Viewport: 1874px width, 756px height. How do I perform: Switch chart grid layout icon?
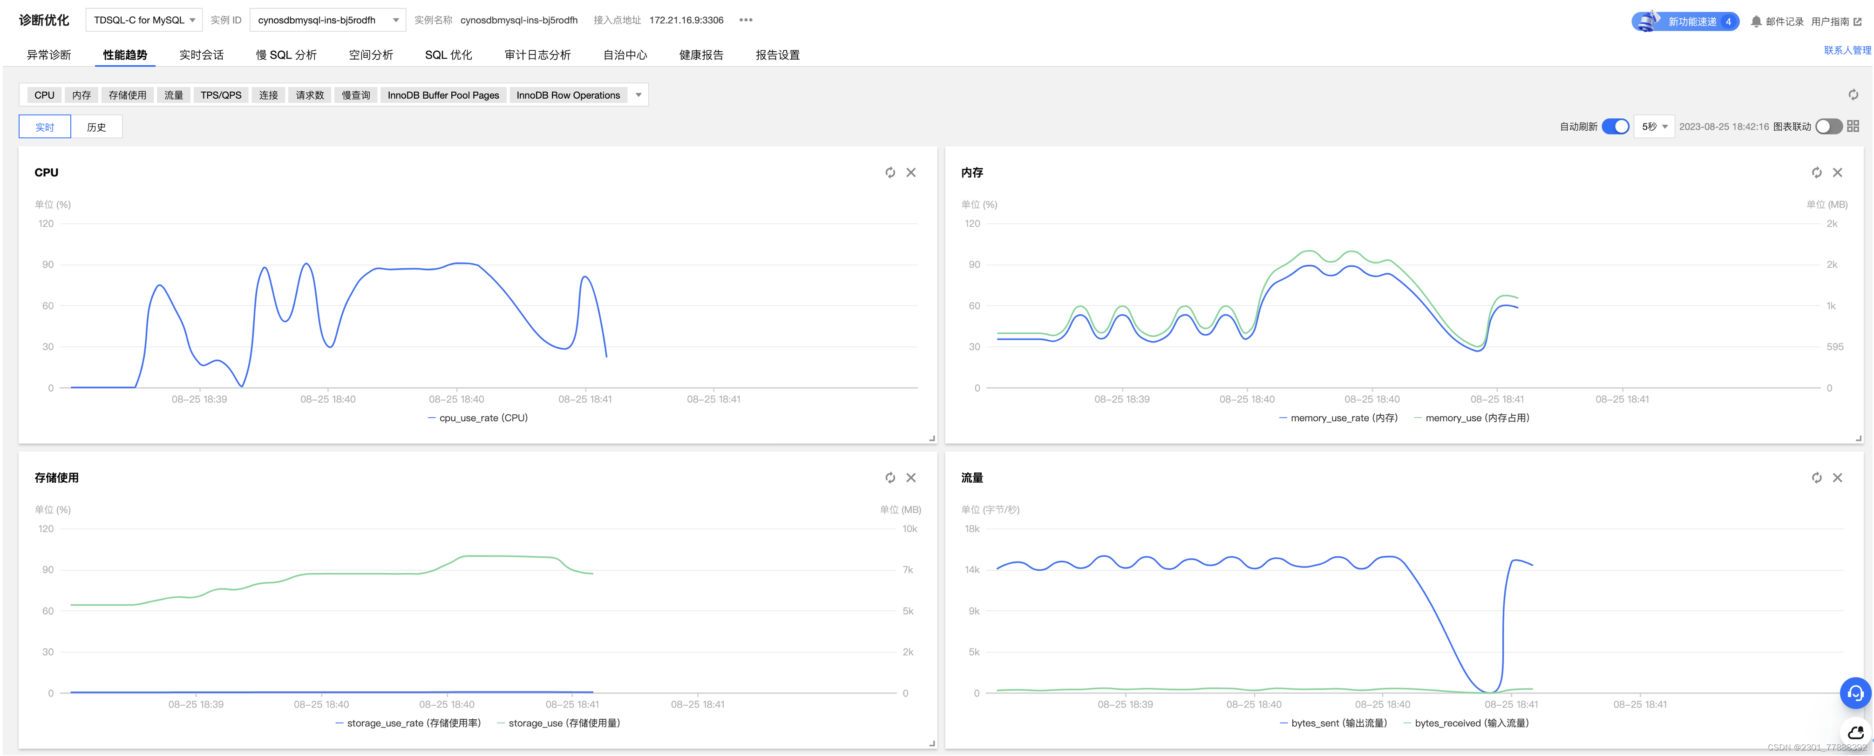click(x=1853, y=126)
